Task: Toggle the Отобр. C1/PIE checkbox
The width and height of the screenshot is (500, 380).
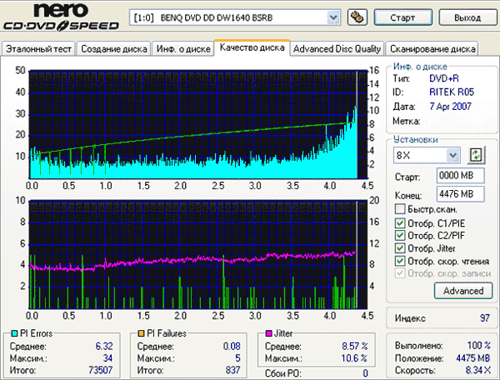Action: coord(400,222)
